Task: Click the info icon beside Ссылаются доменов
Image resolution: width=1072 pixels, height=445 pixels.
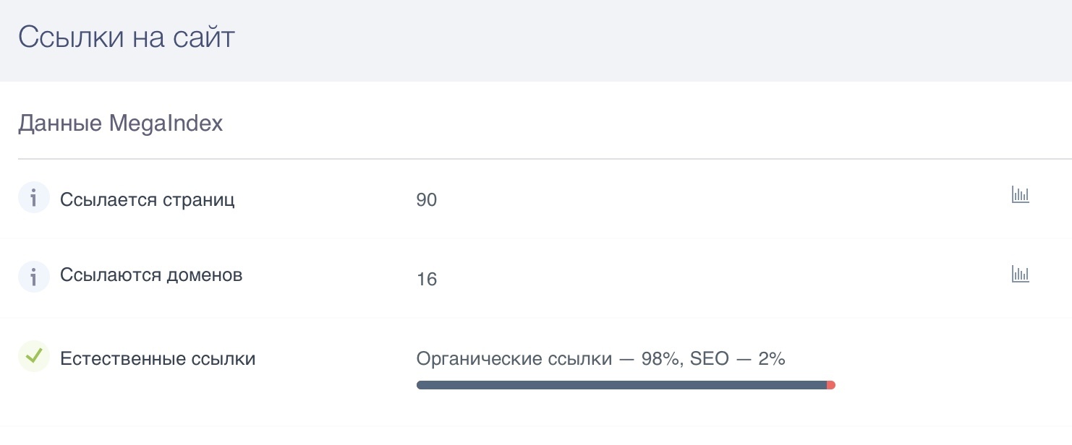Action: tap(33, 277)
